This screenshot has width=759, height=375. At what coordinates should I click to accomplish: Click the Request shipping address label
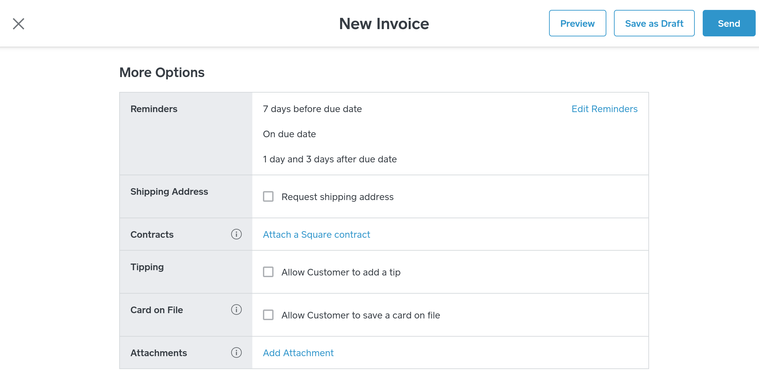(337, 197)
